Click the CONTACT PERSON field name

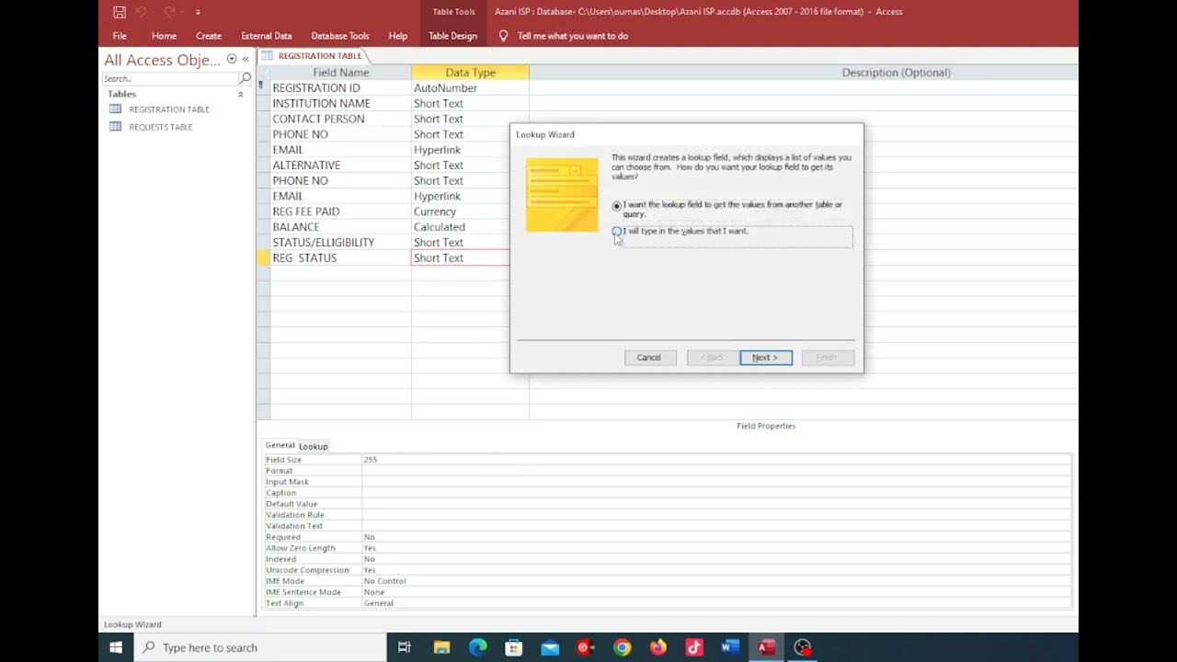318,120
